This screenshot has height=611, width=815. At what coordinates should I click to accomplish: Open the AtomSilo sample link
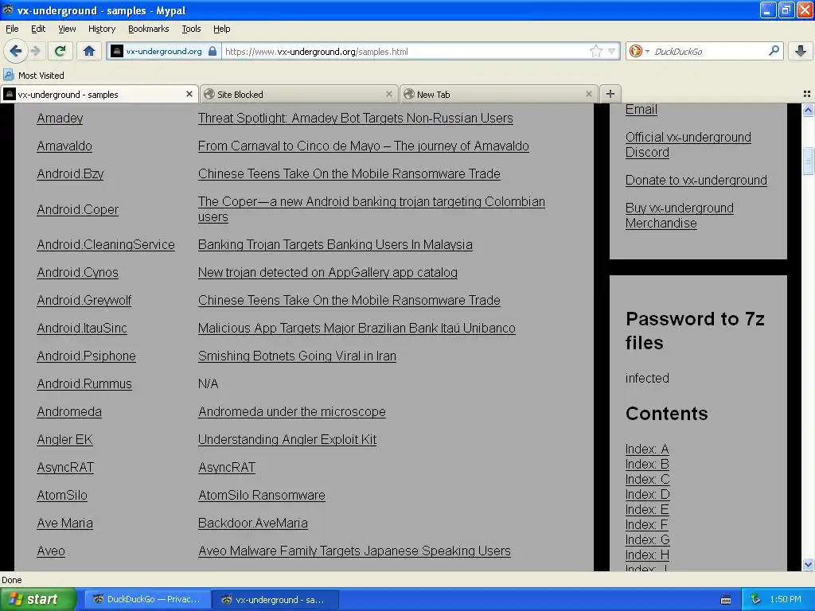62,495
